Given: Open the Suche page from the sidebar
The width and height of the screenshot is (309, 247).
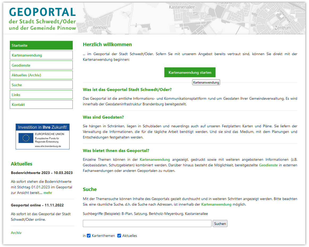Looking at the screenshot, I should [x=41, y=85].
